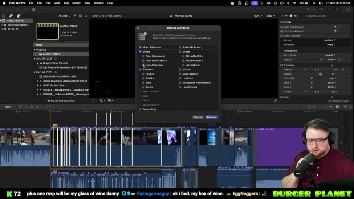Disable Noise Reduction effect in inspector
This screenshot has height=199, width=354.
click(x=282, y=36)
